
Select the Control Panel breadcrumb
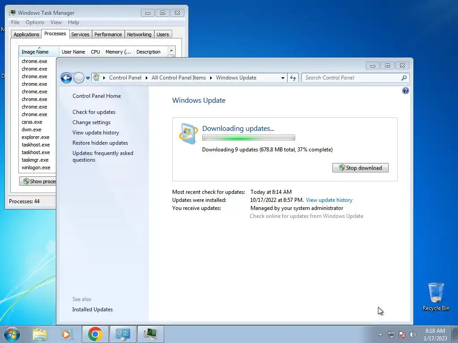point(125,78)
